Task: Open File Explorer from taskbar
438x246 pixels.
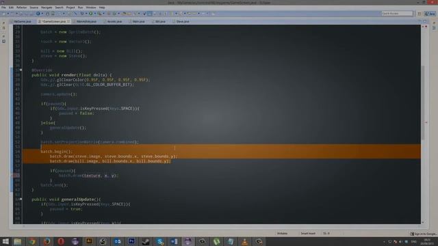Action: click(x=18, y=241)
